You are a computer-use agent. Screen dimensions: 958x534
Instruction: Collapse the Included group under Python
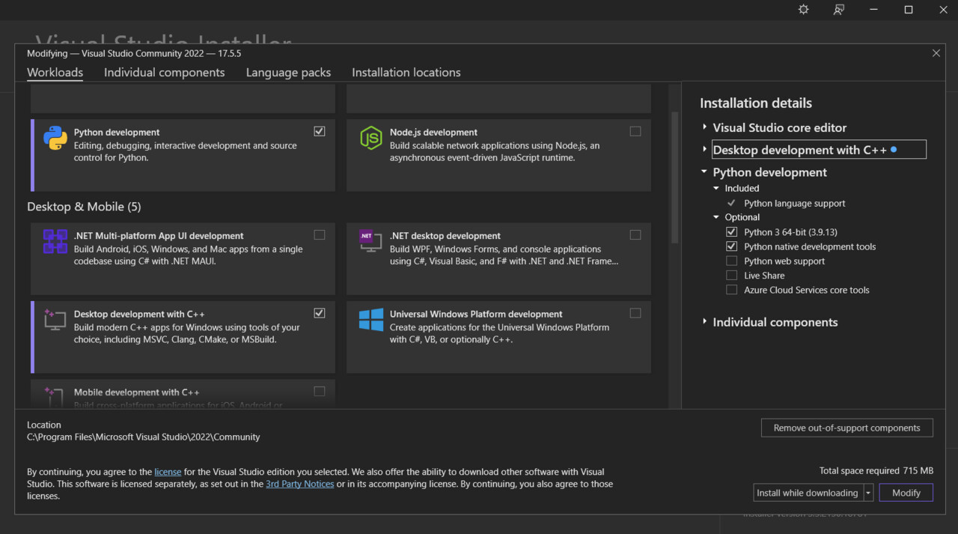click(x=716, y=189)
